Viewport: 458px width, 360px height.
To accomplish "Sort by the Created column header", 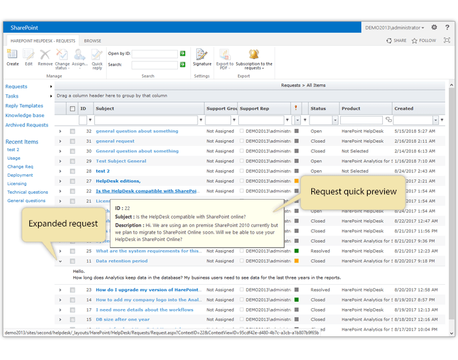I will 404,109.
